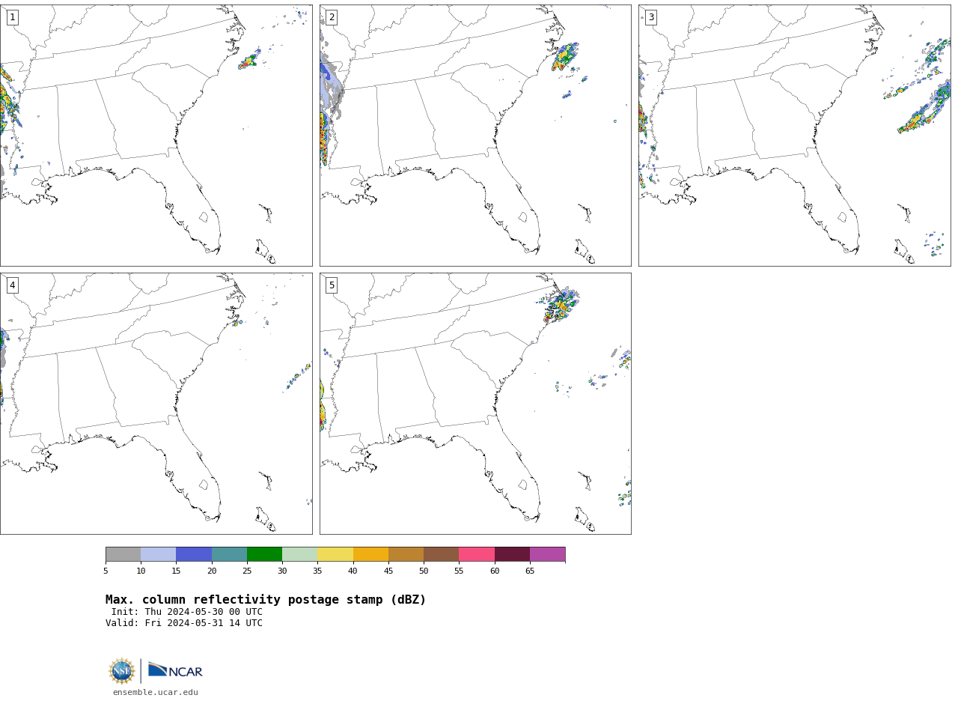Click the purple 65+ dBZ swatch
The width and height of the screenshot is (958, 701).
(x=547, y=554)
